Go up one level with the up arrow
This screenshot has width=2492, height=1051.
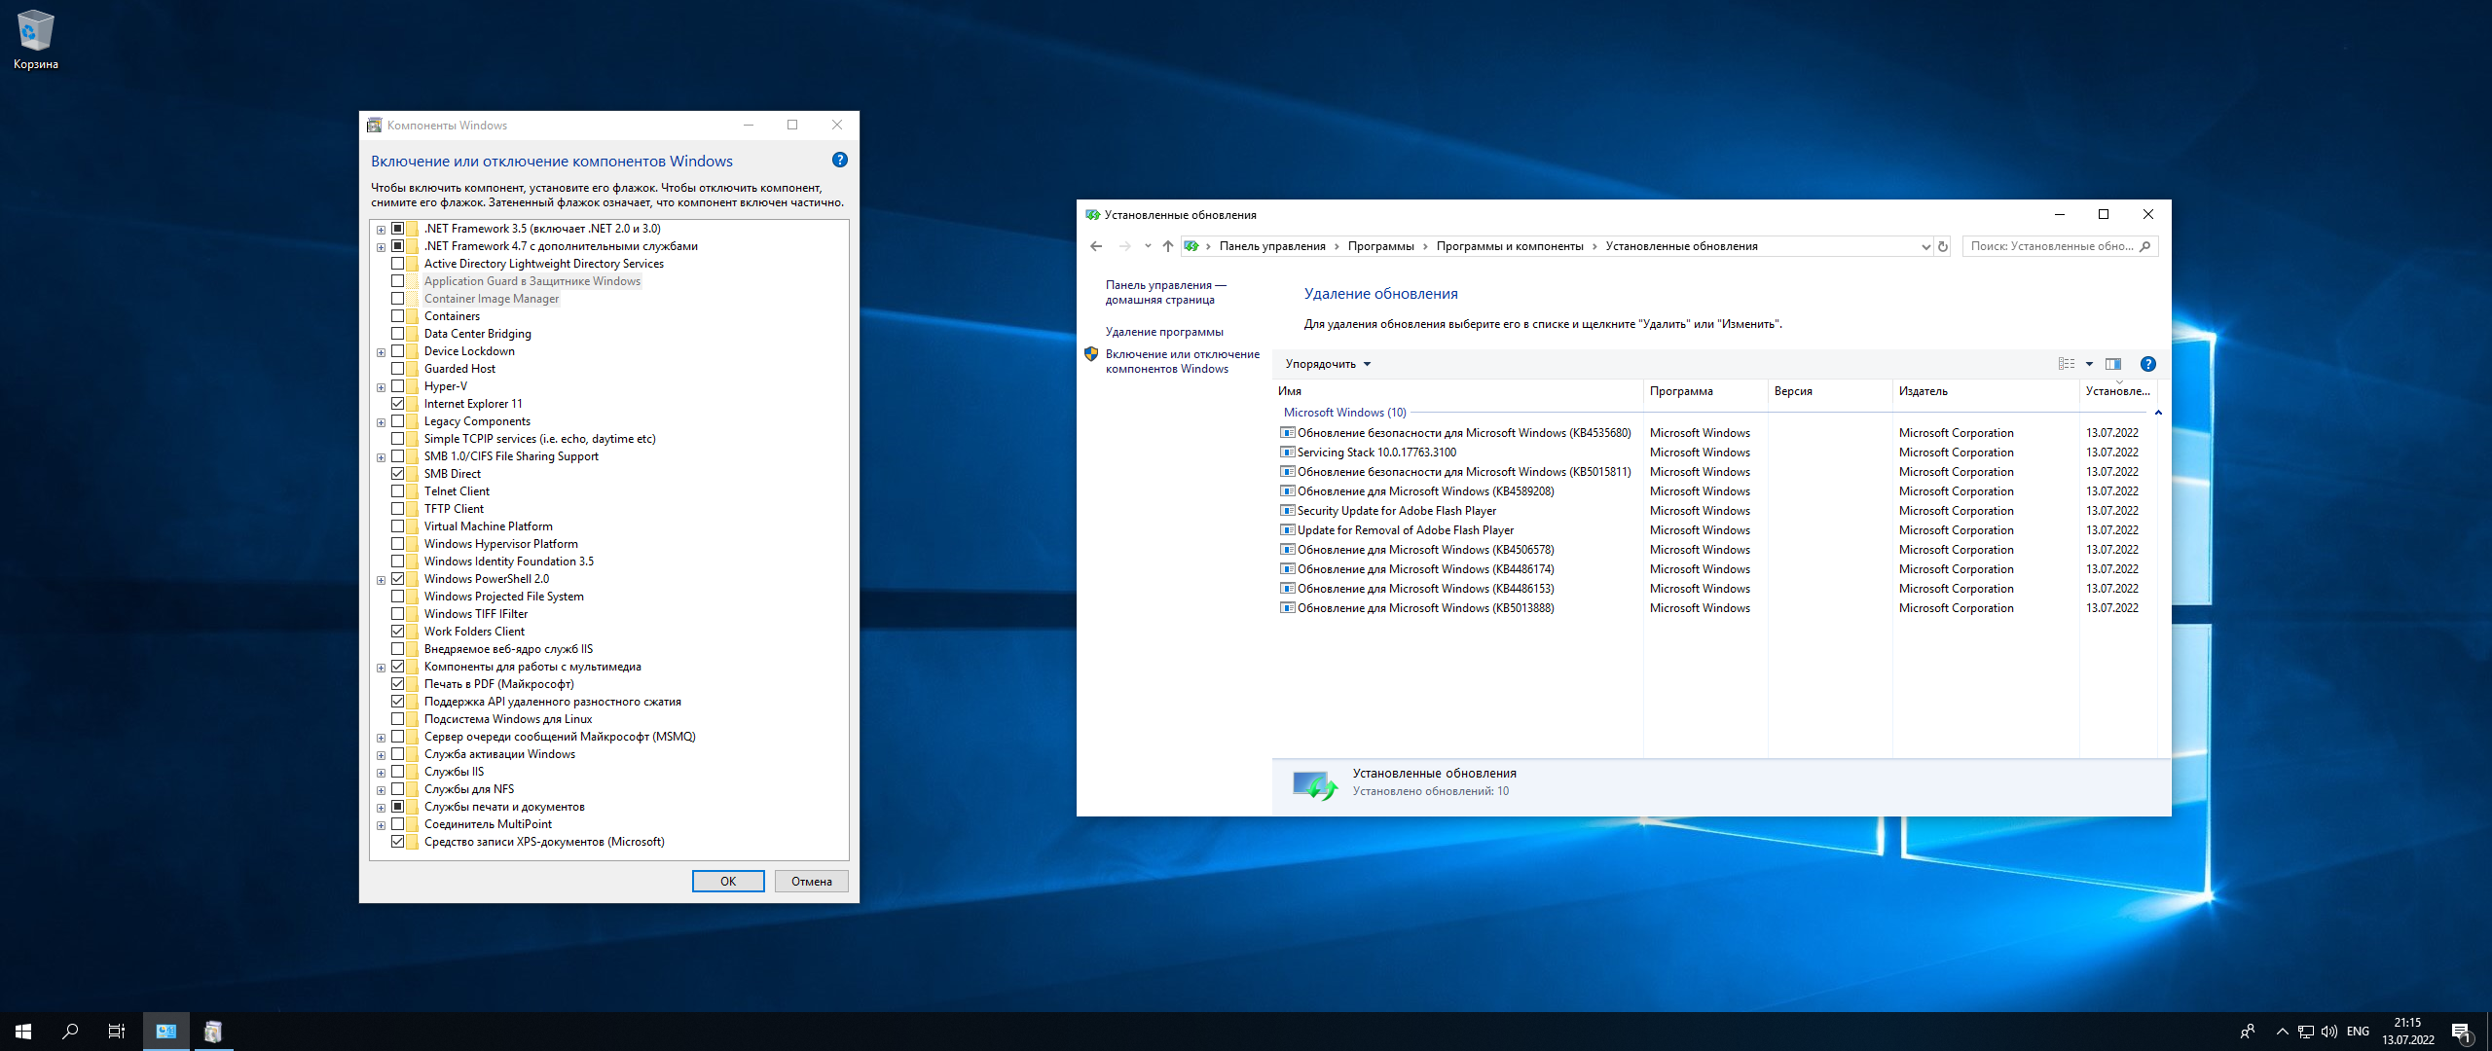click(1168, 246)
